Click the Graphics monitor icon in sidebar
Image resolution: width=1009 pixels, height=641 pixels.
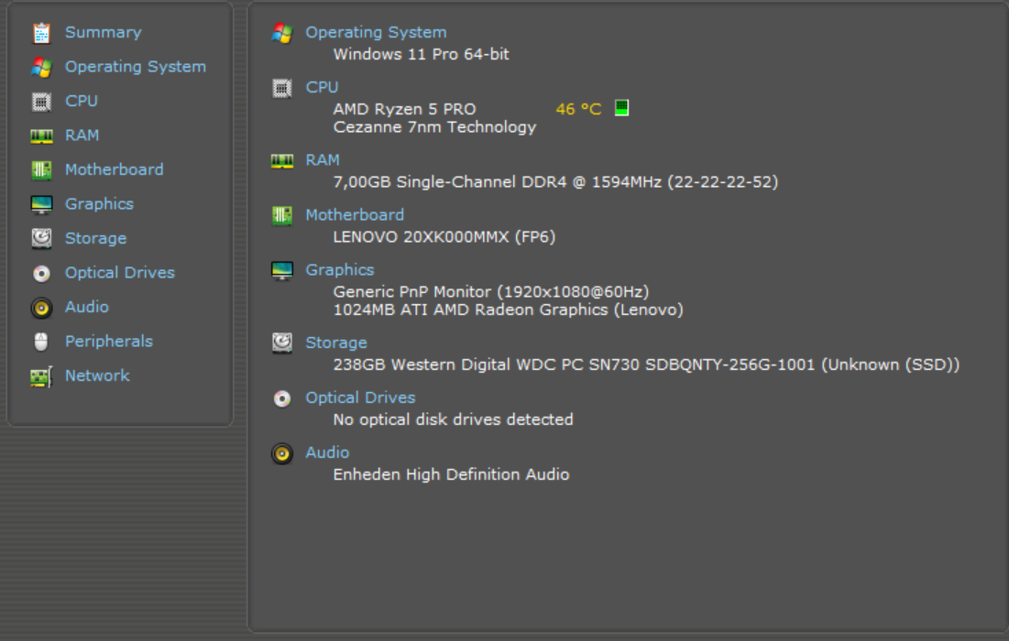(x=42, y=204)
